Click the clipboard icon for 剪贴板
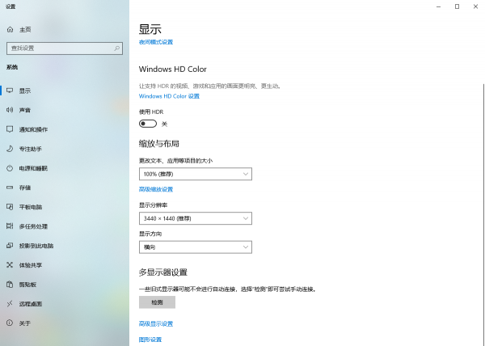This screenshot has height=346, width=485. point(10,285)
